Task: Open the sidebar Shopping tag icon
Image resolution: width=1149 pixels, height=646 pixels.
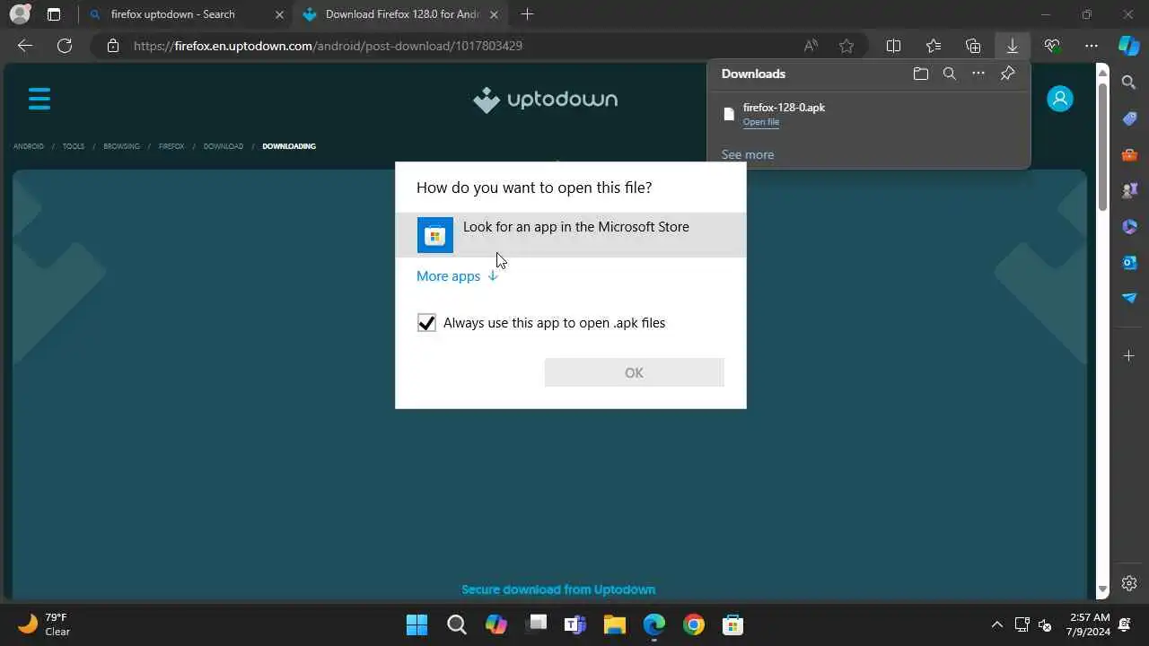Action: click(x=1129, y=119)
